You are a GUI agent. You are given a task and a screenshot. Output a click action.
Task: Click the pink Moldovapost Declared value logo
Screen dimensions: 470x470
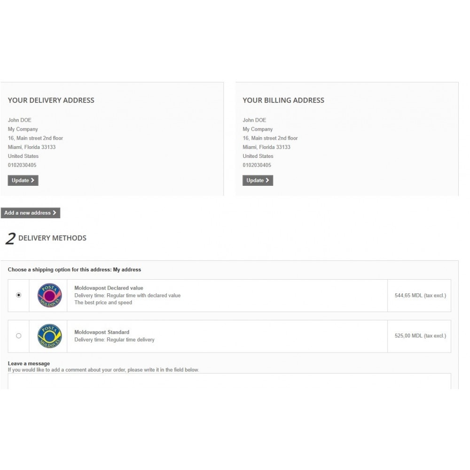pyautogui.click(x=49, y=295)
